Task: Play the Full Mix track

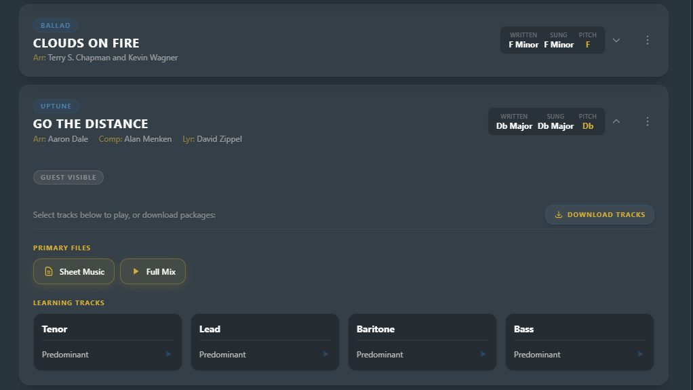Action: click(153, 271)
